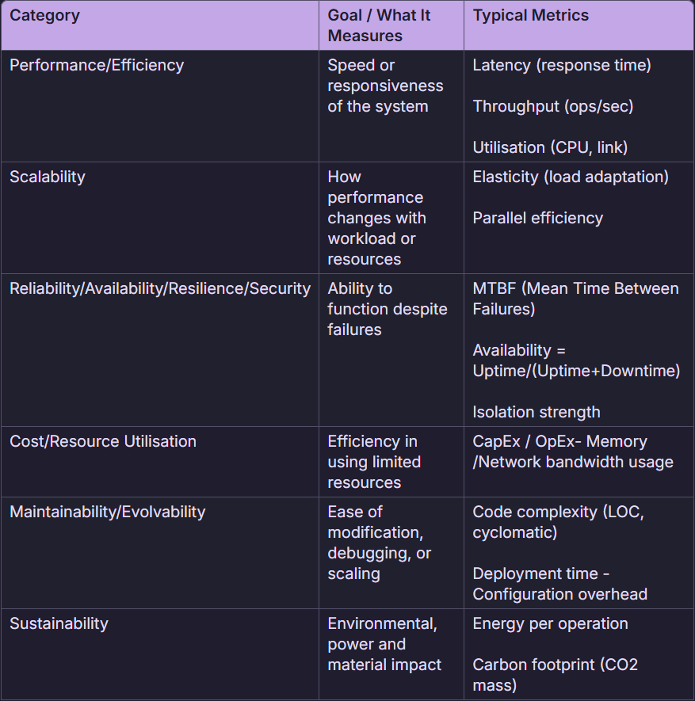Image resolution: width=695 pixels, height=701 pixels.
Task: Click the Energy per operation metric
Action: pos(551,623)
